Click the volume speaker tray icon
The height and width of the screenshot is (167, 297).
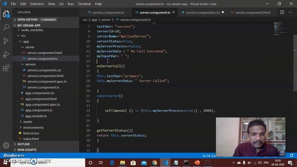coord(260,163)
